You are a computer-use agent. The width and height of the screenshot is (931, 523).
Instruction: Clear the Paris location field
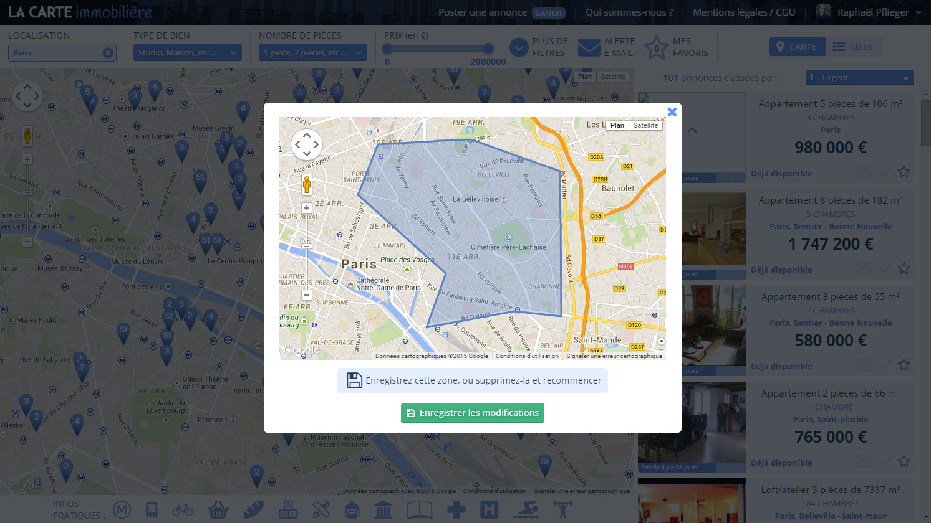pos(108,53)
